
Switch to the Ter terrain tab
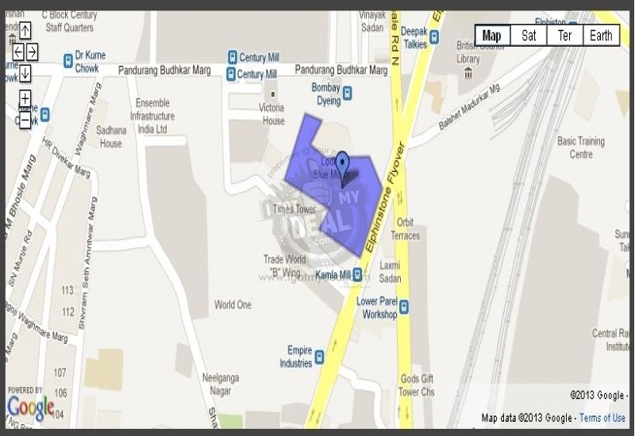565,36
